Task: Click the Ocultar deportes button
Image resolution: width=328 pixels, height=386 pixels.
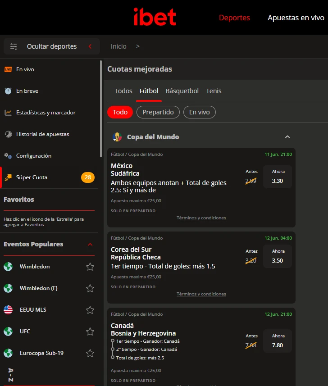Action: point(52,46)
